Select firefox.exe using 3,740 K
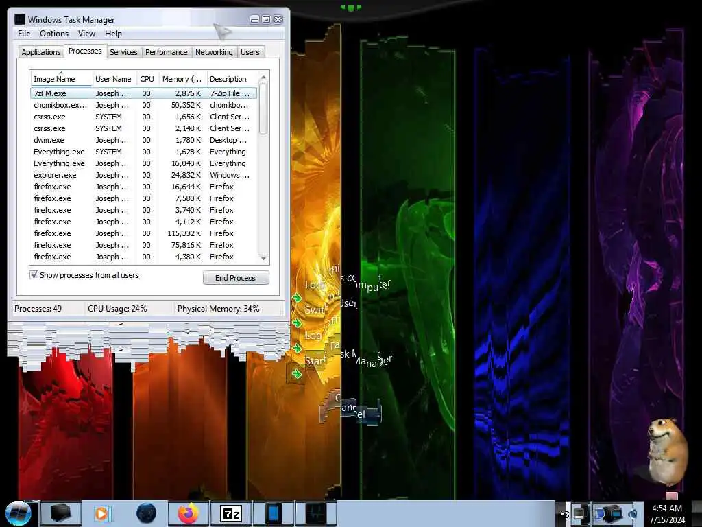Image resolution: width=702 pixels, height=527 pixels. pos(144,210)
